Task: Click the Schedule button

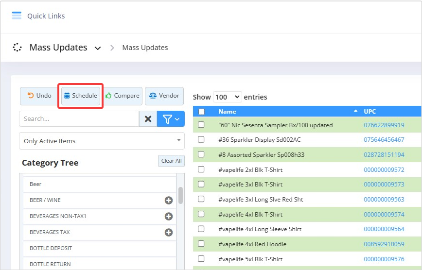Action: click(x=81, y=96)
